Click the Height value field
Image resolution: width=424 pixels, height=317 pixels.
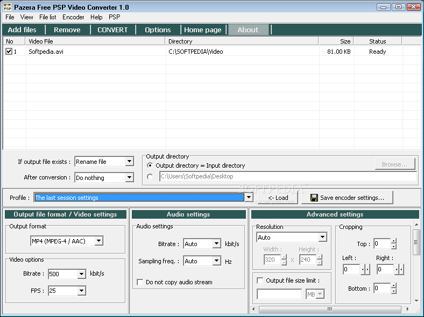coord(308,260)
